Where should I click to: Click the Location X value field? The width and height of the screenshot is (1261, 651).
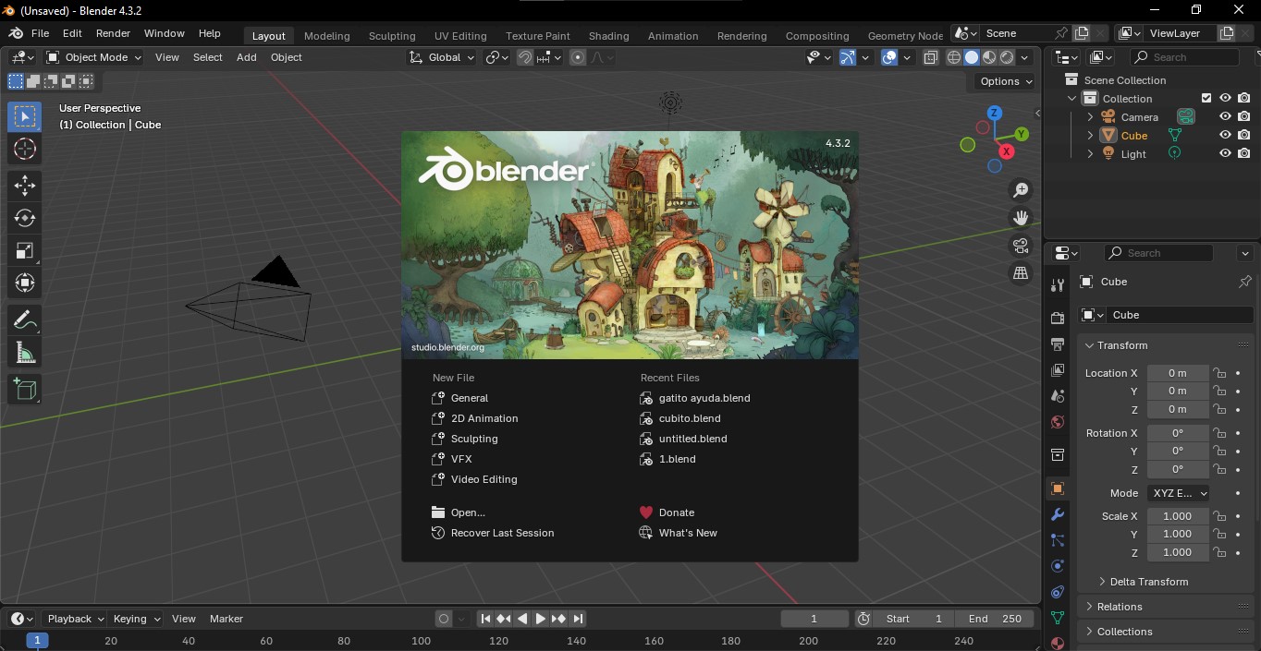1177,373
